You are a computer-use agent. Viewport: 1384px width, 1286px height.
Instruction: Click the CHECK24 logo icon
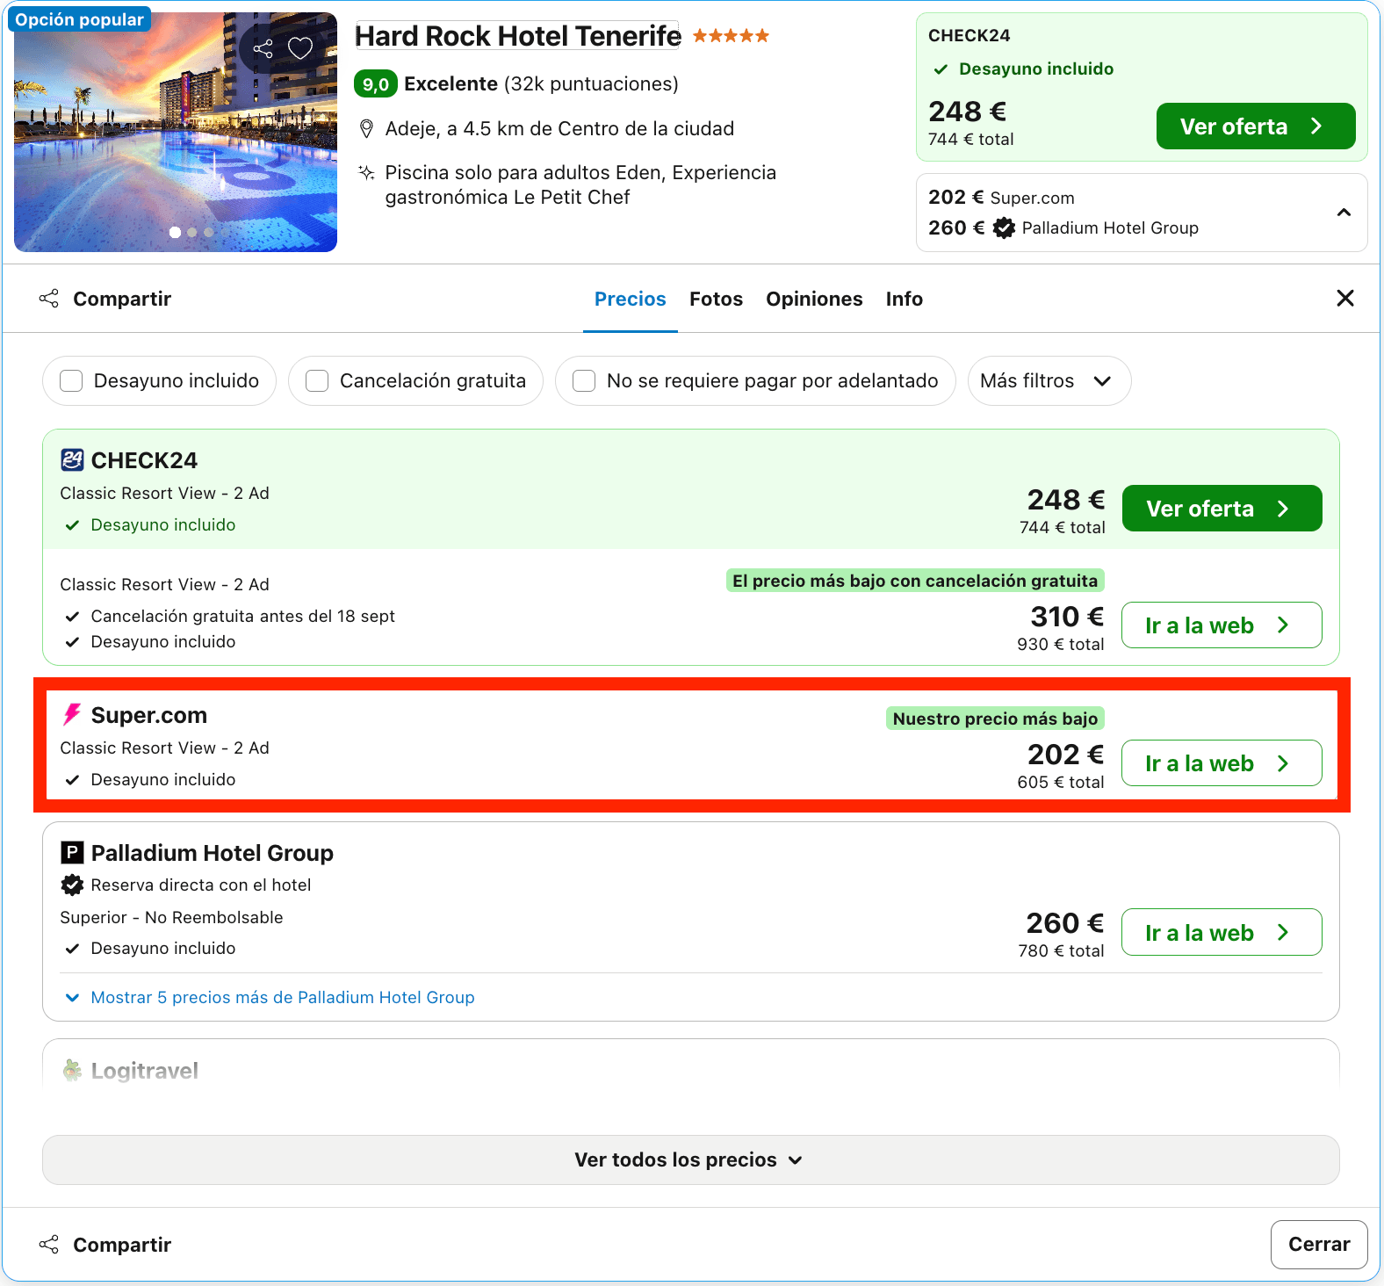click(x=72, y=459)
